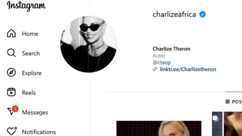This screenshot has height=136, width=242.
Task: View the circular profile picture
Action: point(89,44)
